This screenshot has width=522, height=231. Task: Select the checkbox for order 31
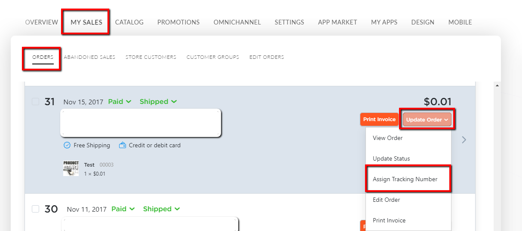tap(36, 102)
